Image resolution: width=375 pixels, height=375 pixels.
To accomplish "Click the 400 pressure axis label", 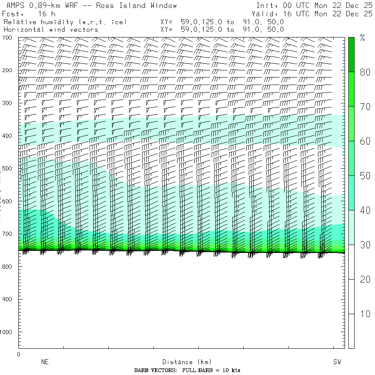I will coord(7,136).
